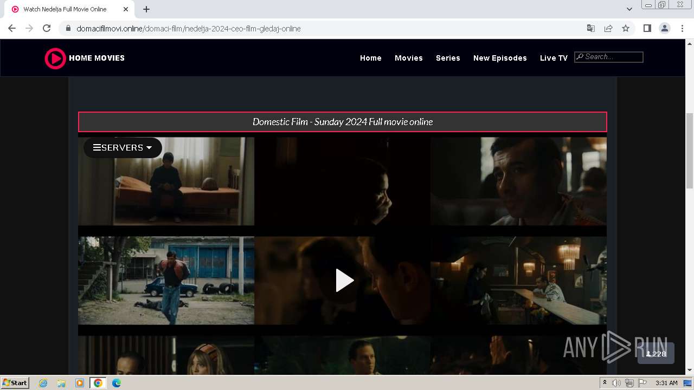This screenshot has height=390, width=694.
Task: Open the Series menu item
Action: 448,58
